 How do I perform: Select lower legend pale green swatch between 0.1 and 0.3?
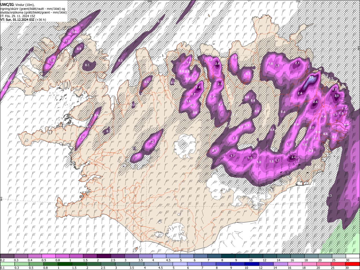(x=7, y=264)
